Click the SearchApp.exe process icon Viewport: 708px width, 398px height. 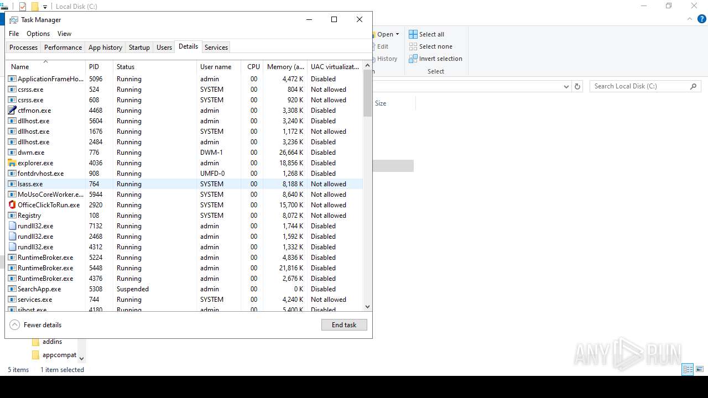pyautogui.click(x=12, y=289)
